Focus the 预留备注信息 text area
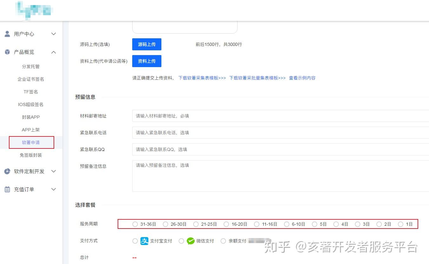429x264 pixels. pos(281,176)
